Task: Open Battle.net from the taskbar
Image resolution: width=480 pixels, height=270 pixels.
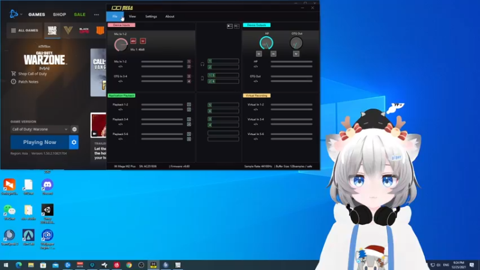Action: 67,265
